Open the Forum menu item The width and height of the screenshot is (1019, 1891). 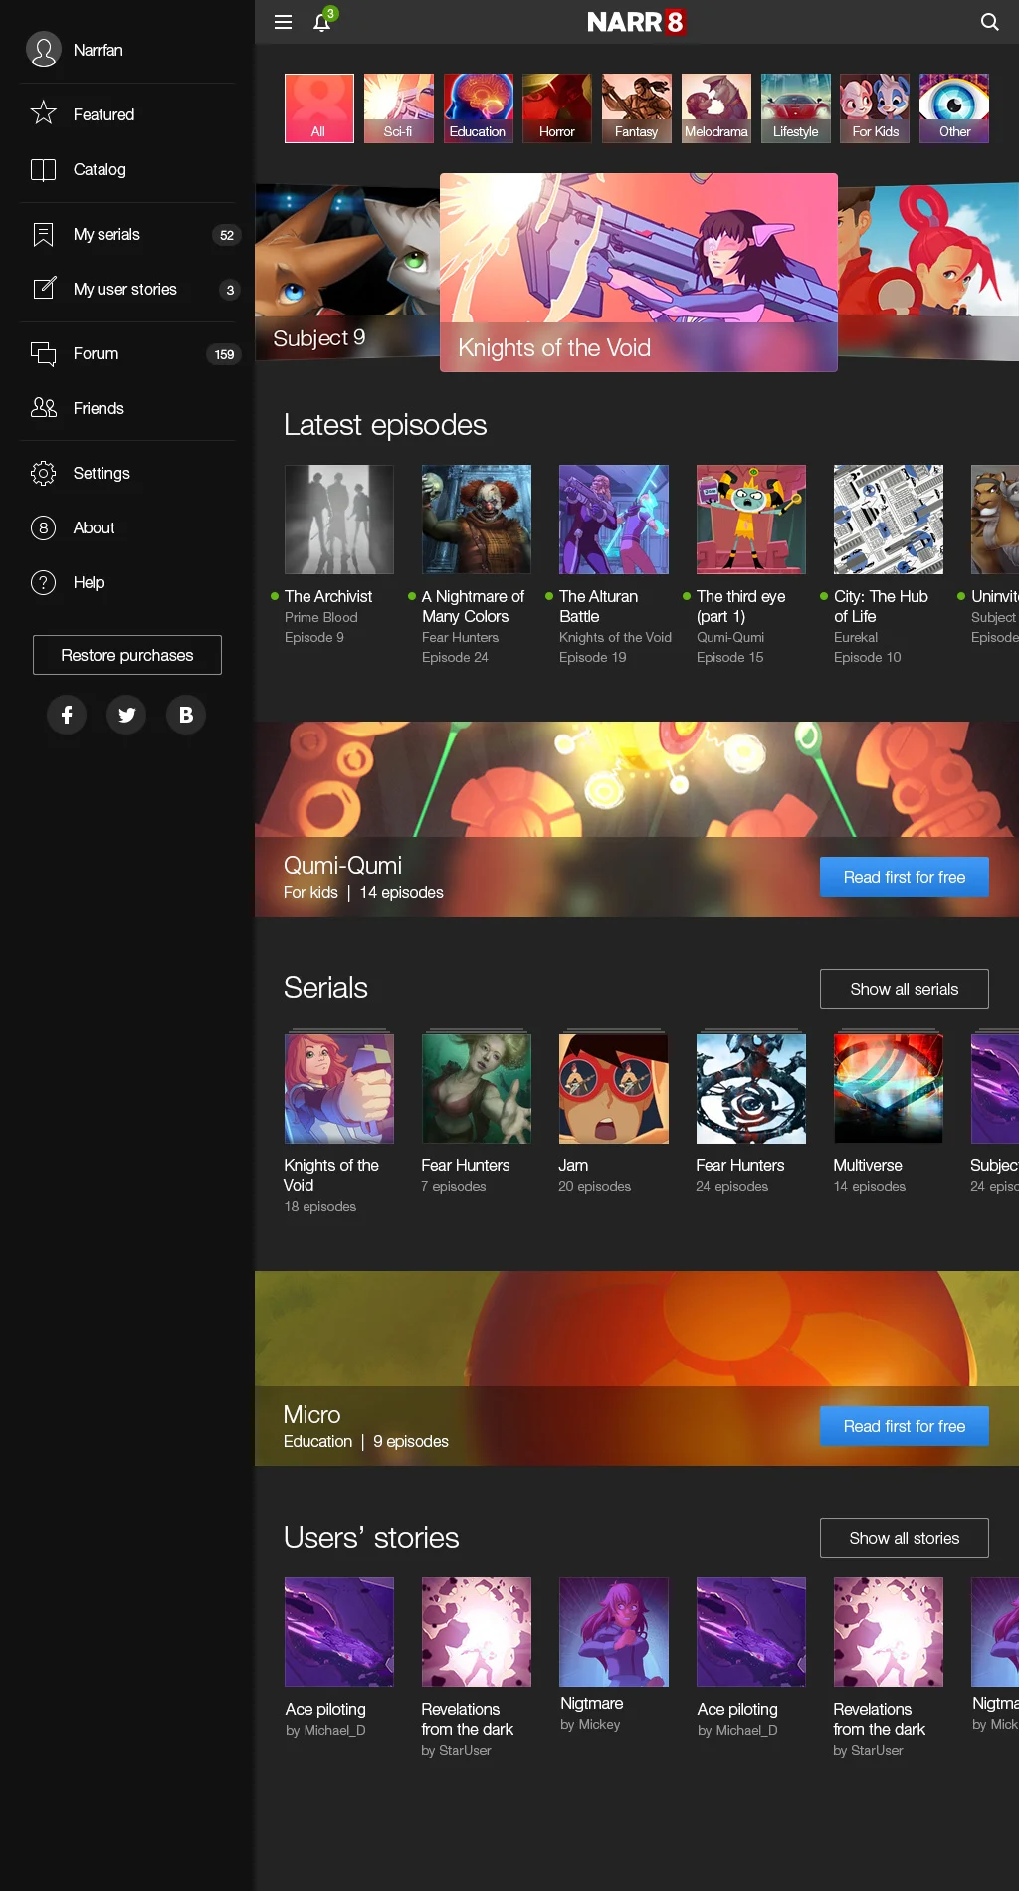click(127, 353)
